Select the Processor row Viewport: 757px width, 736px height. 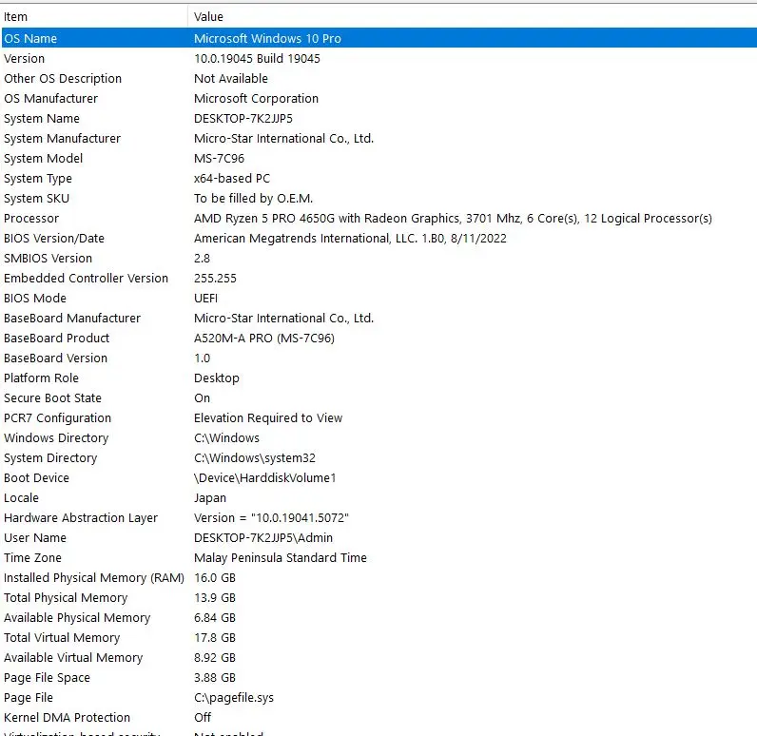click(378, 218)
